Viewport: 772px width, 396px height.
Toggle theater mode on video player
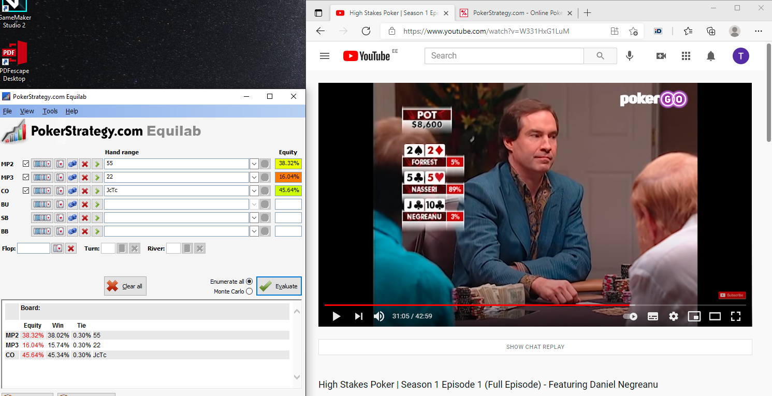click(x=715, y=316)
